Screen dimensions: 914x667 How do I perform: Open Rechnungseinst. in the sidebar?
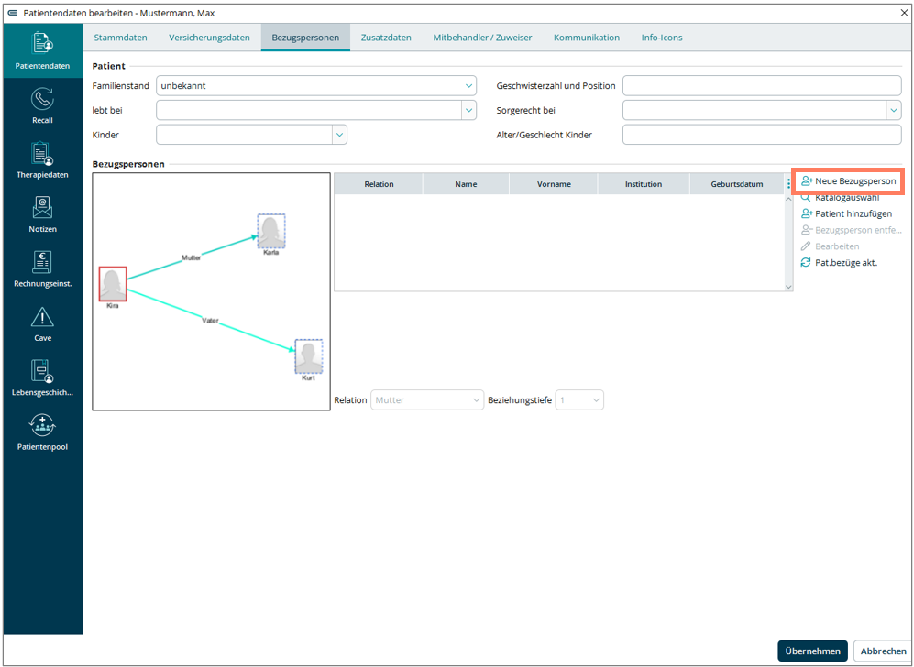(x=42, y=268)
